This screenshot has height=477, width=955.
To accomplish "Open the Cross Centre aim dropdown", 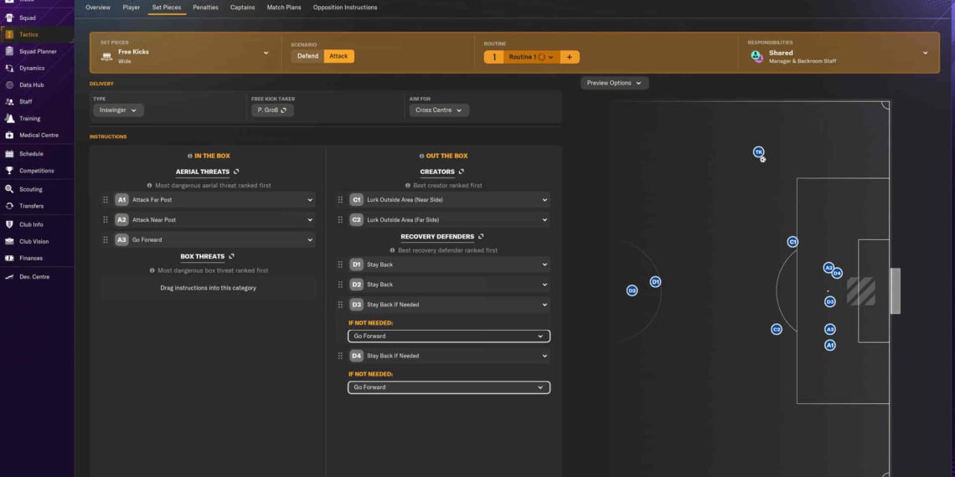I will [x=439, y=110].
